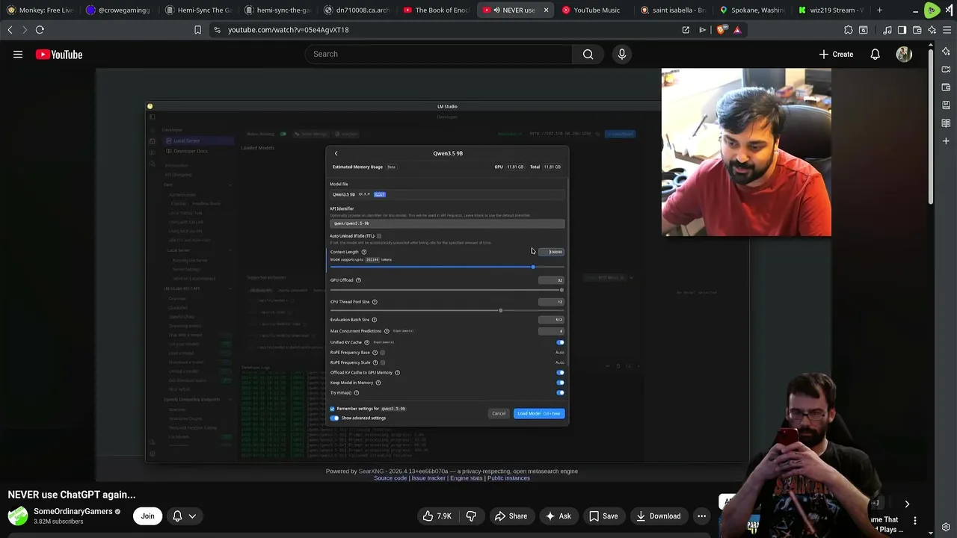
Task: Check the Auto Unload If Idle checkbox
Action: coord(379,236)
